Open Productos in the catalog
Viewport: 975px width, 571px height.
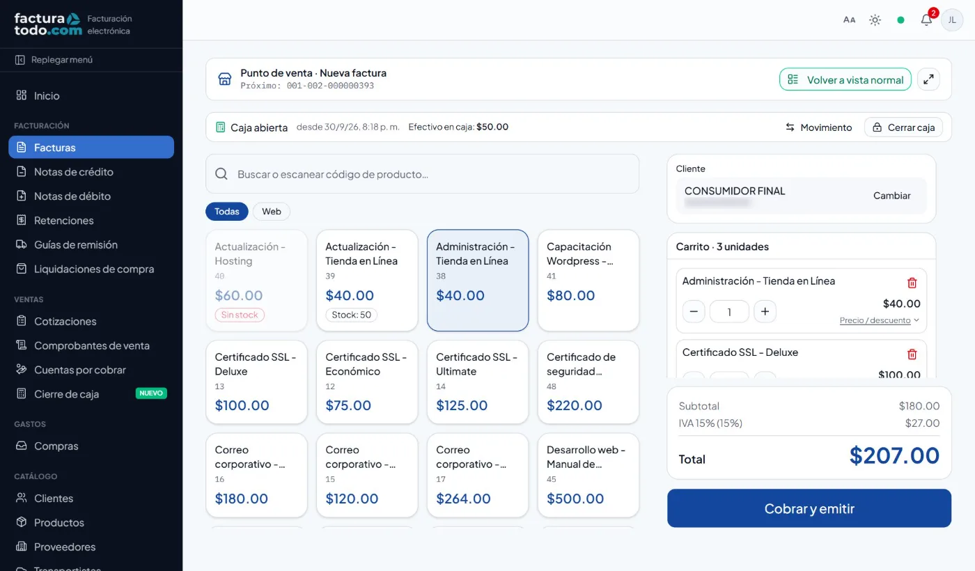coord(91,523)
